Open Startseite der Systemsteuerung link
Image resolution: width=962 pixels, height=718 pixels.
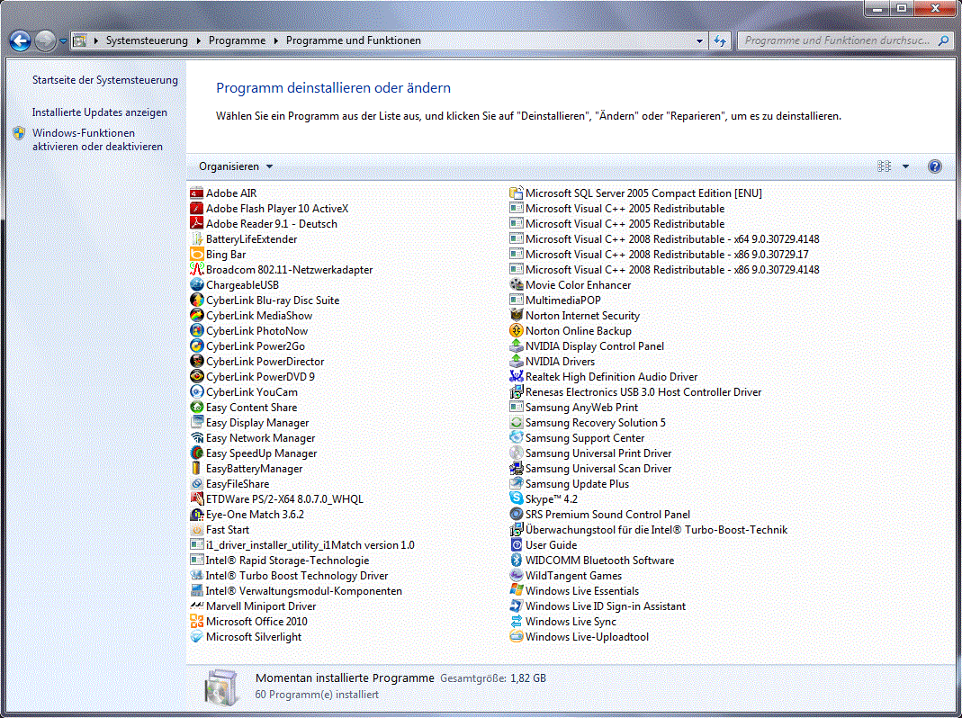coord(105,80)
